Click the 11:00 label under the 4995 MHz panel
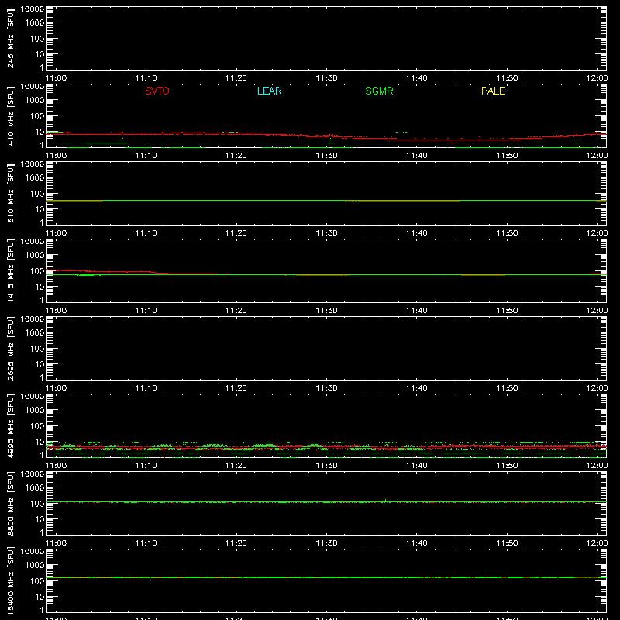This screenshot has height=620, width=620. 56,466
